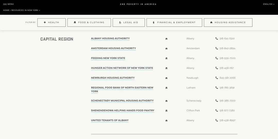Open the English language dropdown
This screenshot has height=139, width=278.
tap(268, 4)
